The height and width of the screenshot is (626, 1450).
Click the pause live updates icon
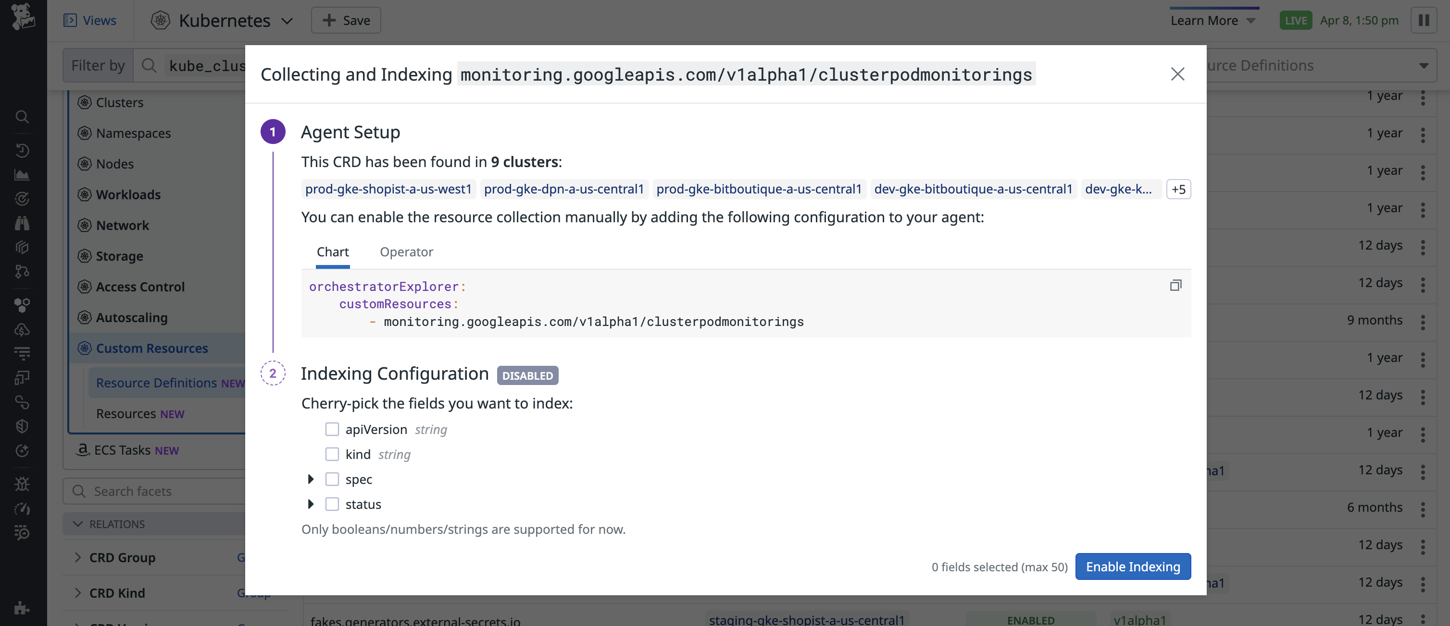[1424, 21]
